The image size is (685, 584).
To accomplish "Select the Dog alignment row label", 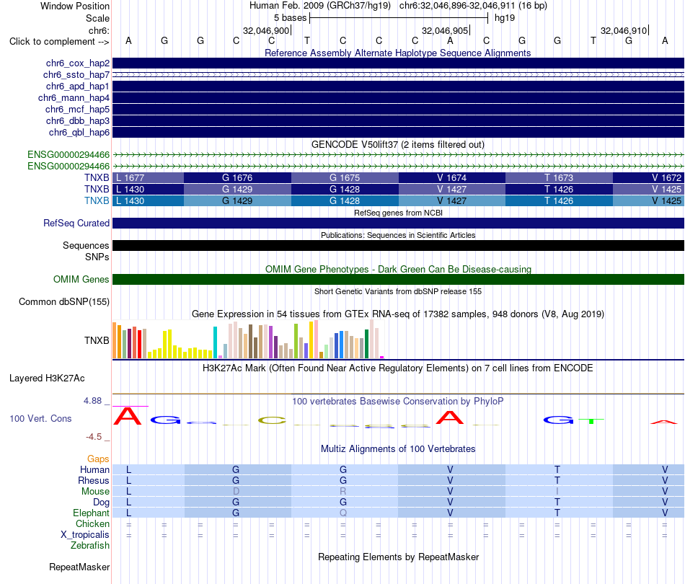I will pyautogui.click(x=101, y=503).
